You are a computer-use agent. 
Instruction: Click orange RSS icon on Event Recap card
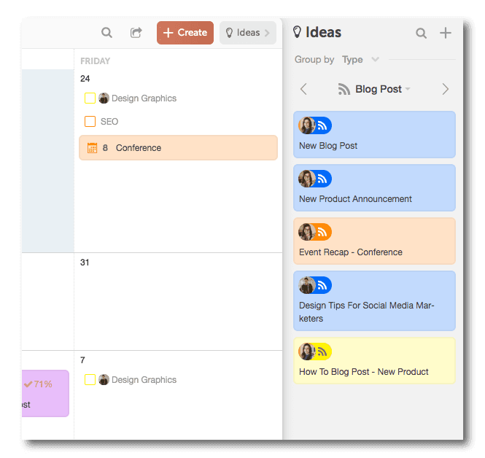[322, 232]
